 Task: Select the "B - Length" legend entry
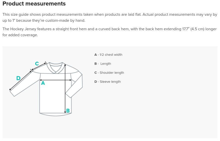coord(103,64)
